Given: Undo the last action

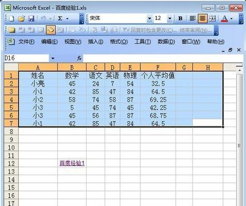Looking at the screenshot, I should (x=43, y=18).
